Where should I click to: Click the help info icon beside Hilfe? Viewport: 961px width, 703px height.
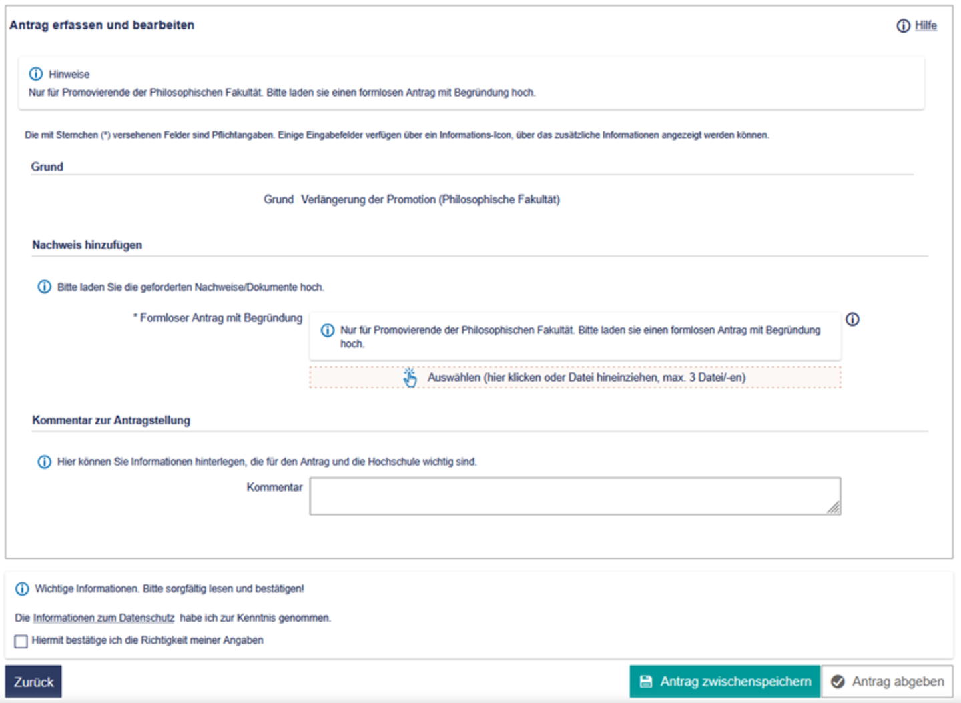tap(903, 25)
